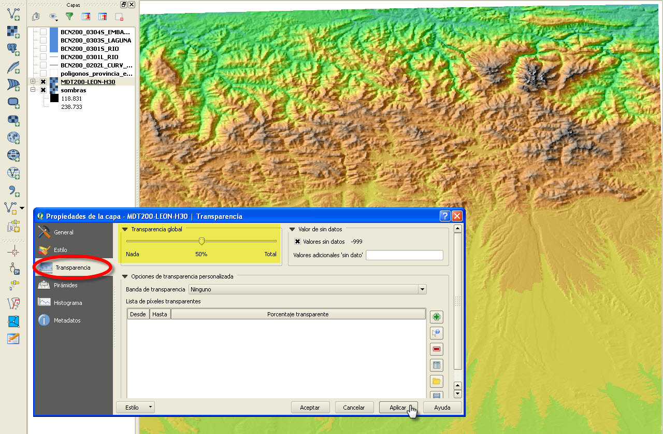This screenshot has width=663, height=434.
Task: Click the filter legend funnel icon
Action: tap(68, 16)
